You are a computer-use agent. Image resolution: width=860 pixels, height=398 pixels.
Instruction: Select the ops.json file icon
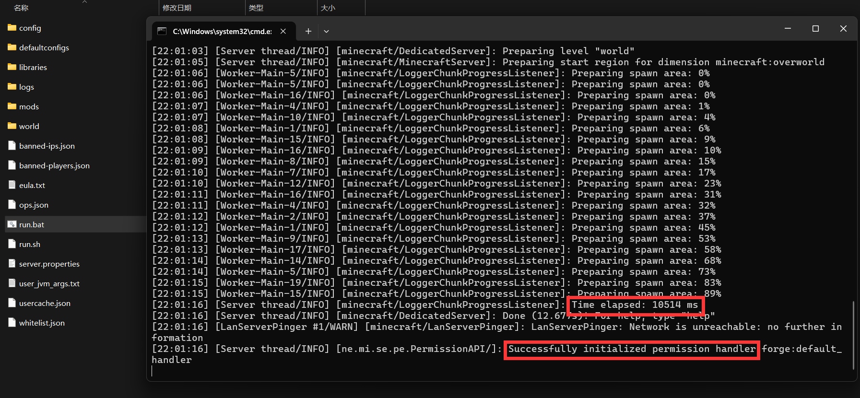[12, 205]
